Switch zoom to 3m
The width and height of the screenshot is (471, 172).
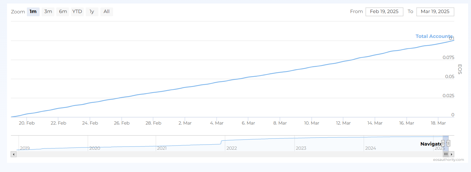pos(48,12)
